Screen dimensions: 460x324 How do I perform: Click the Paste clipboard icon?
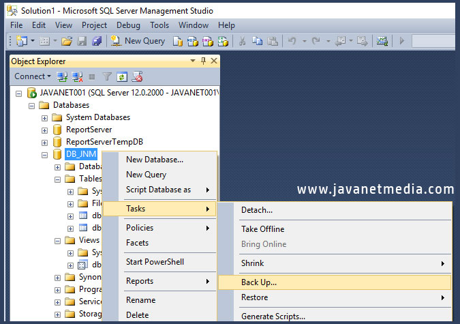point(273,41)
